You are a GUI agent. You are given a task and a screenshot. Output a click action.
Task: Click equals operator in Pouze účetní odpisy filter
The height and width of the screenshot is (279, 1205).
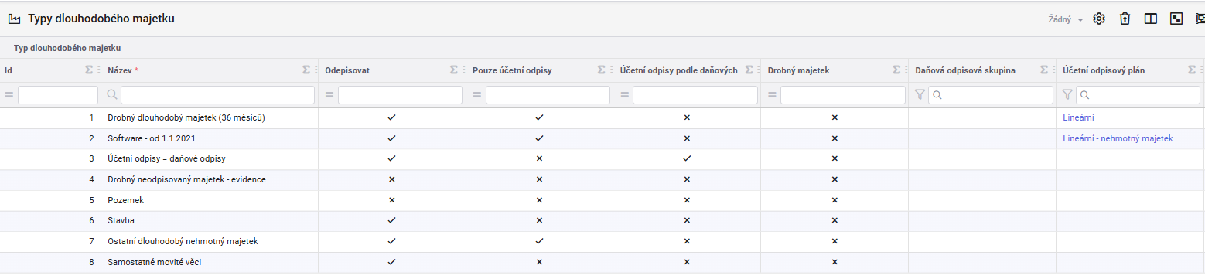pyautogui.click(x=477, y=95)
